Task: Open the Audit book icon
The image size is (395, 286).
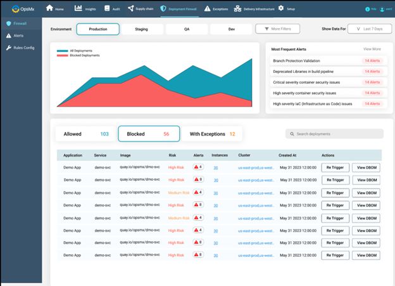Action: (107, 8)
